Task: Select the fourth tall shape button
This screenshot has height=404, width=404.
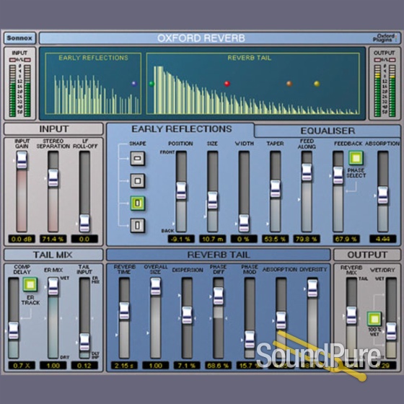Action: [x=137, y=225]
